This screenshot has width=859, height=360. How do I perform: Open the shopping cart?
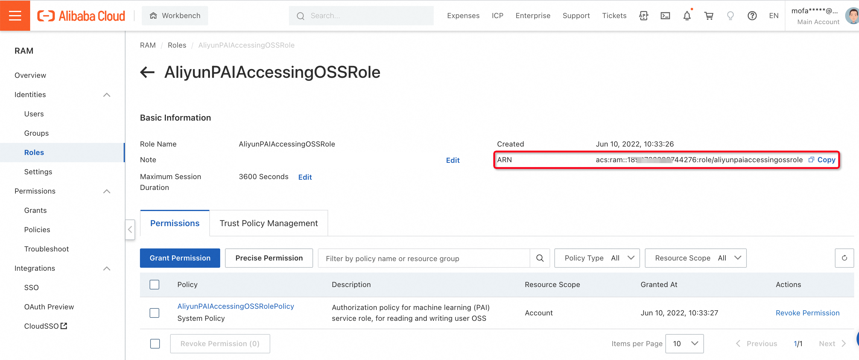click(x=708, y=16)
